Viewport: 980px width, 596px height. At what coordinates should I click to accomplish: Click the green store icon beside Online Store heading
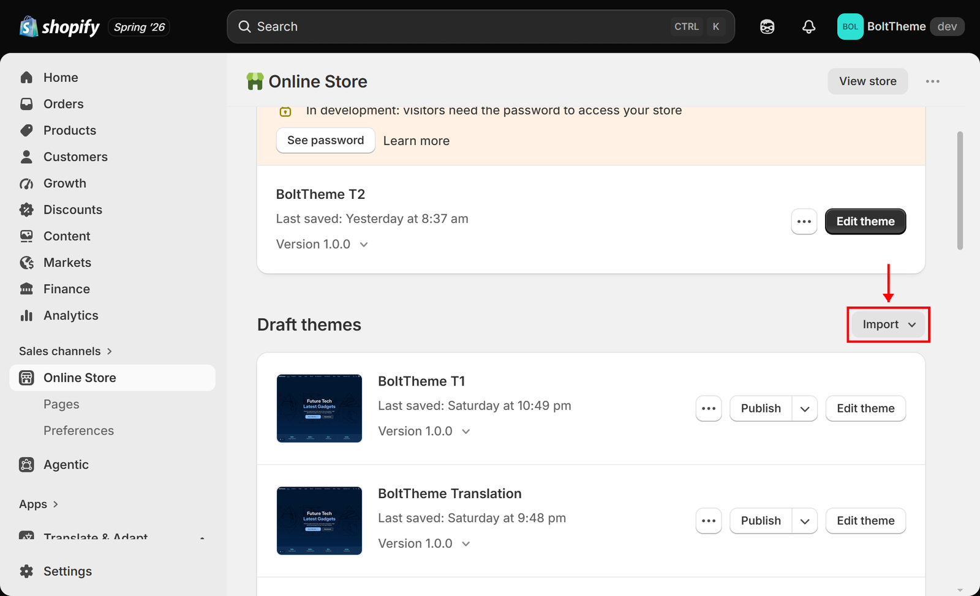point(255,81)
